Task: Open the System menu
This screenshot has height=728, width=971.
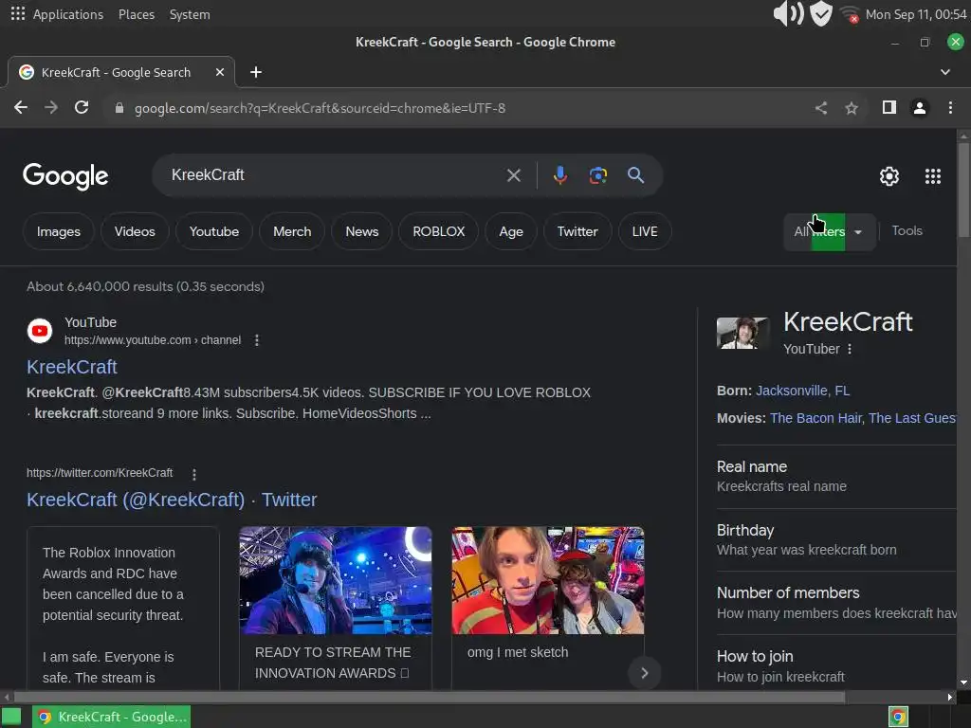Action: [190, 14]
